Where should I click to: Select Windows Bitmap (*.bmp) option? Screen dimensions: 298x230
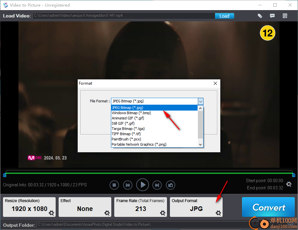pos(154,113)
